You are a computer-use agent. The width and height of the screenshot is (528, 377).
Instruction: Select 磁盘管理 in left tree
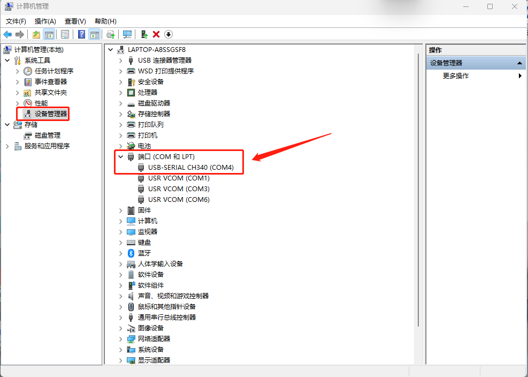point(48,135)
